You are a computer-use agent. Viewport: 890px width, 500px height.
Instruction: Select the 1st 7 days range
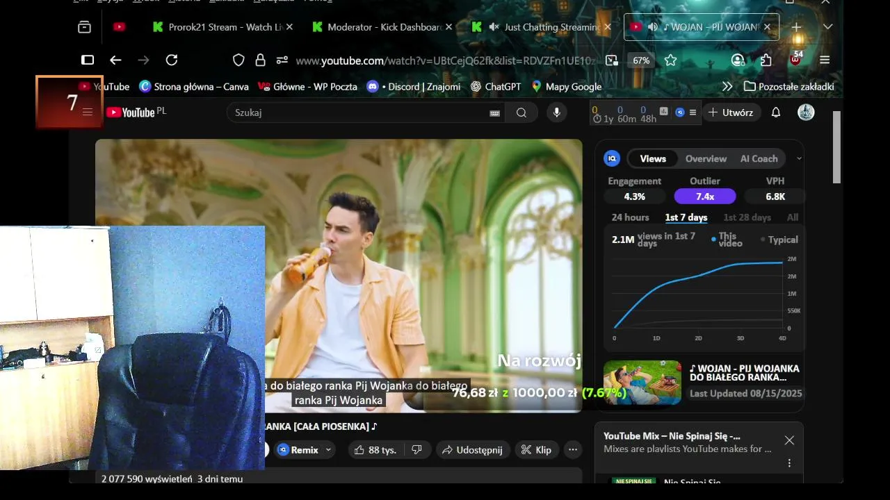[686, 217]
